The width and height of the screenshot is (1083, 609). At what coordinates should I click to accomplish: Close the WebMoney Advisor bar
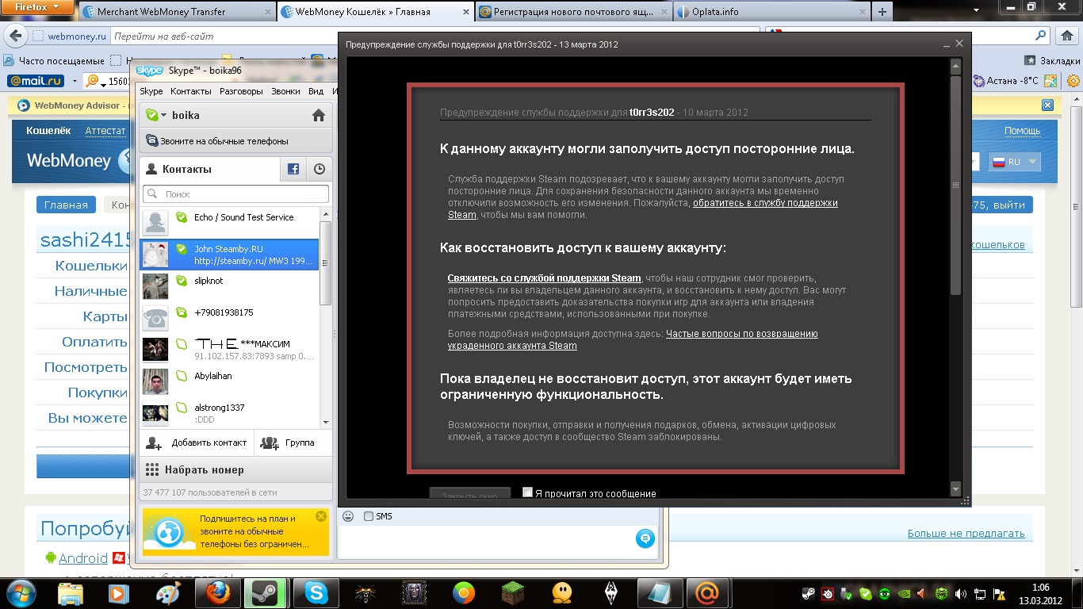1047,105
